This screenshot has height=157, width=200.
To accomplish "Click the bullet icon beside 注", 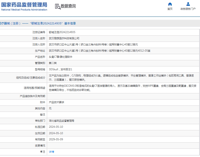I will tap(41, 152).
